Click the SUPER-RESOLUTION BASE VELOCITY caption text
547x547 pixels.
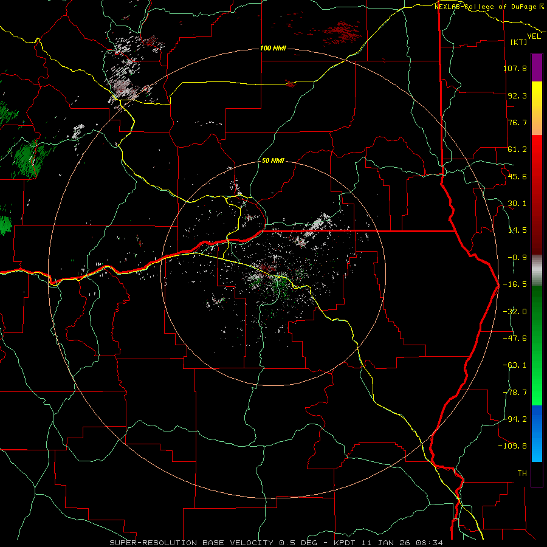pyautogui.click(x=192, y=543)
